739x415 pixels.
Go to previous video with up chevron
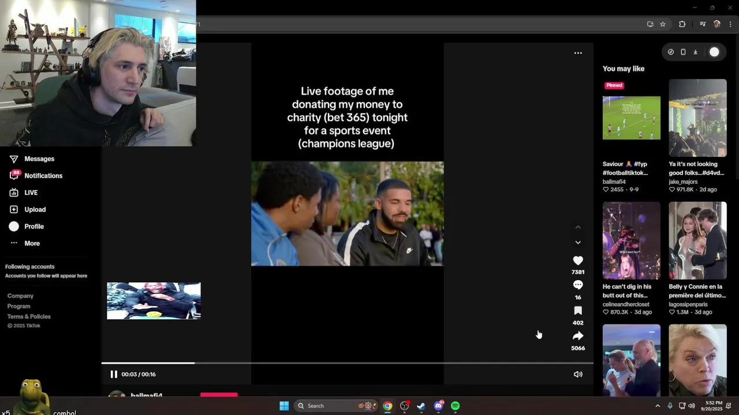578,227
